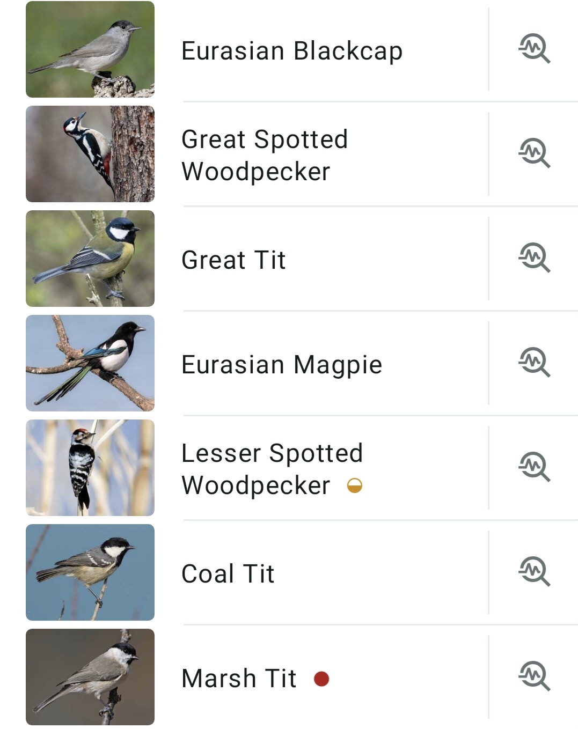Viewport: 578px width, 729px height.
Task: Click Eurasian Magpie sound search icon
Action: coord(534,363)
